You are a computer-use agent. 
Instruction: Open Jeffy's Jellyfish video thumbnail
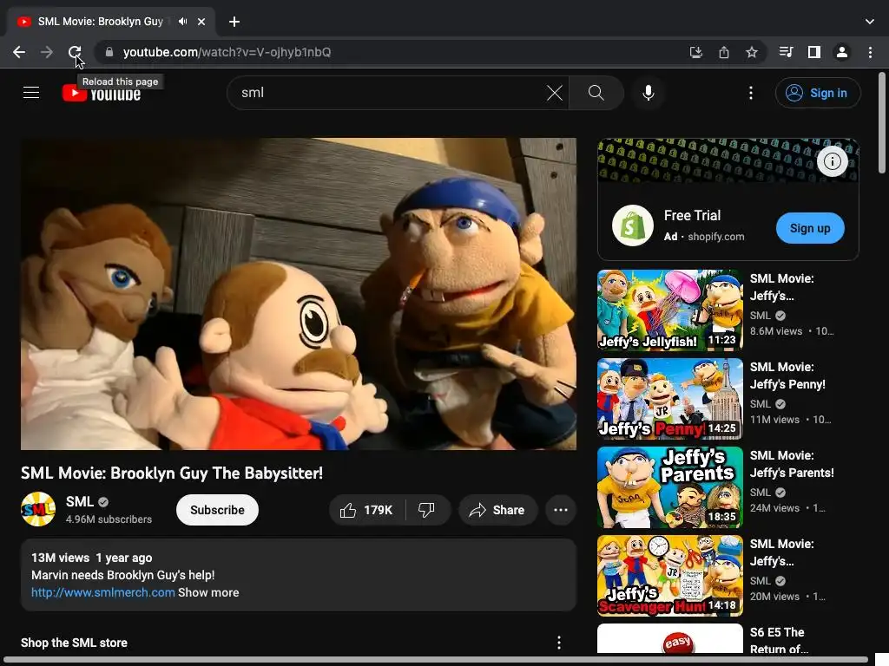(669, 310)
